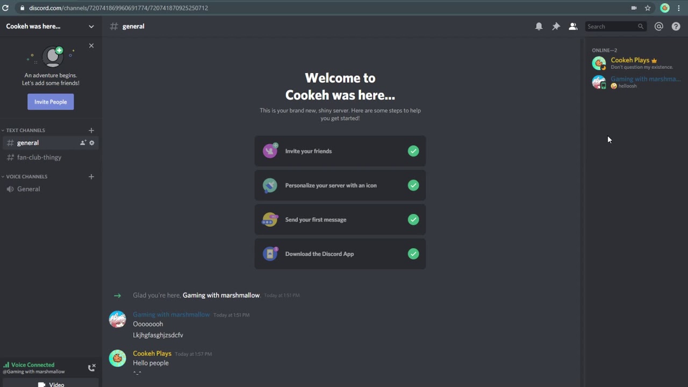This screenshot has width=688, height=387.
Task: Click join arrow icon in welcome message
Action: click(117, 296)
